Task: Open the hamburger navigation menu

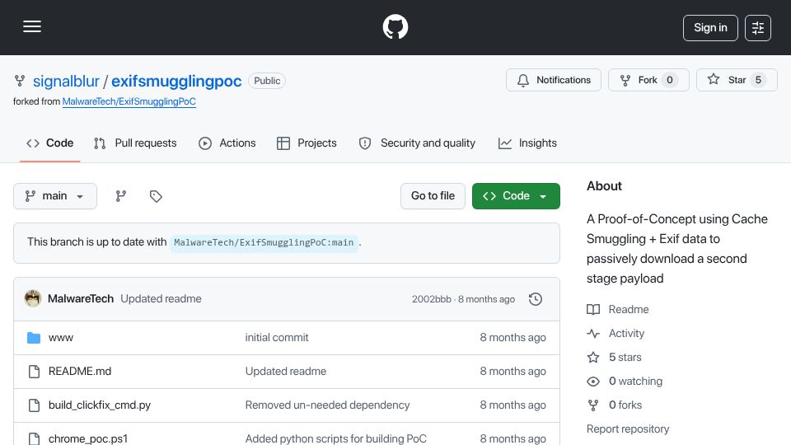Action: pyautogui.click(x=32, y=26)
